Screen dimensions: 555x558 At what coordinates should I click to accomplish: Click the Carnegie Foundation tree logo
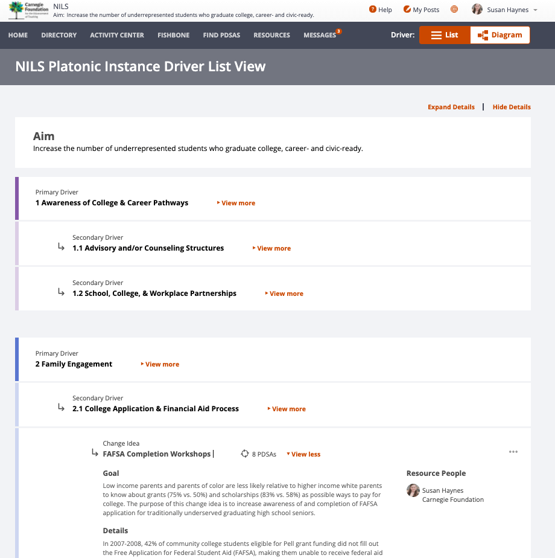tap(28, 10)
